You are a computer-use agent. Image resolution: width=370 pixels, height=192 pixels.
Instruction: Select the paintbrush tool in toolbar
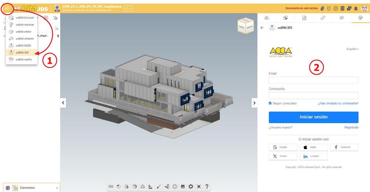point(158,187)
